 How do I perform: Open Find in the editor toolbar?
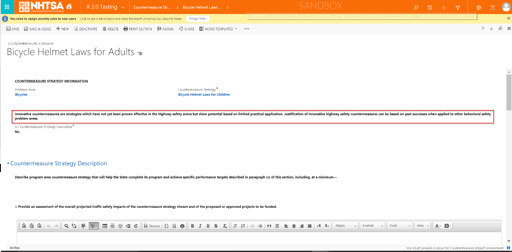(66, 226)
